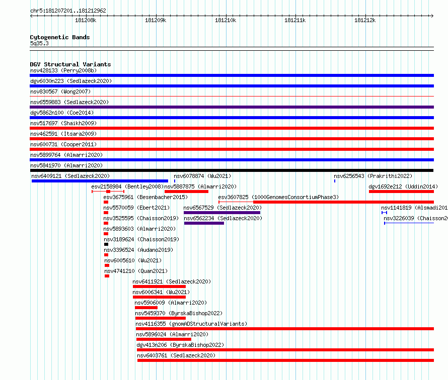Open the nsv5899764 (Almarri2020) label
The image size is (448, 380).
click(66, 155)
